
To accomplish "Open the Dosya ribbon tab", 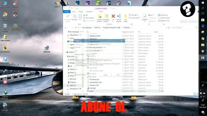I will pos(67,12).
